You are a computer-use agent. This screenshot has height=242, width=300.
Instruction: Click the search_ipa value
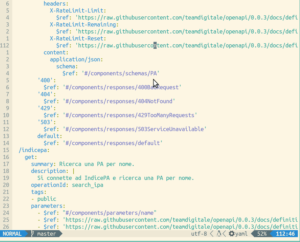[x=88, y=185]
